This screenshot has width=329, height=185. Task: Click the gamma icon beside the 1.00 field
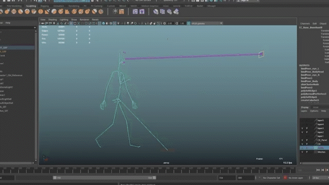point(177,24)
